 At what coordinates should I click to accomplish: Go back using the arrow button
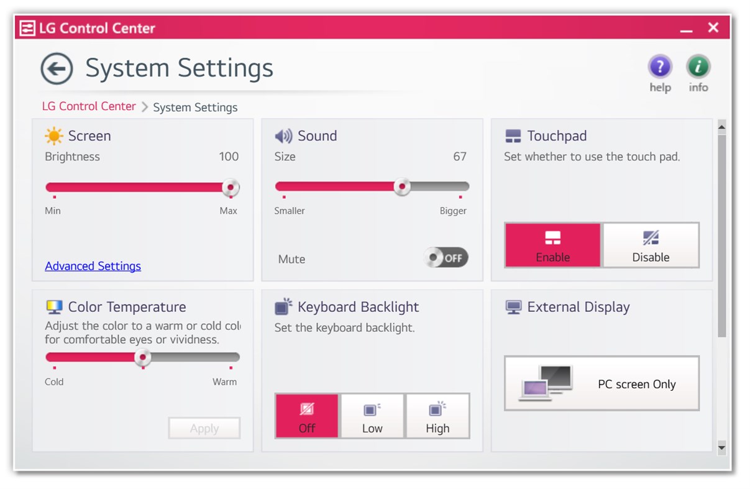click(x=55, y=68)
